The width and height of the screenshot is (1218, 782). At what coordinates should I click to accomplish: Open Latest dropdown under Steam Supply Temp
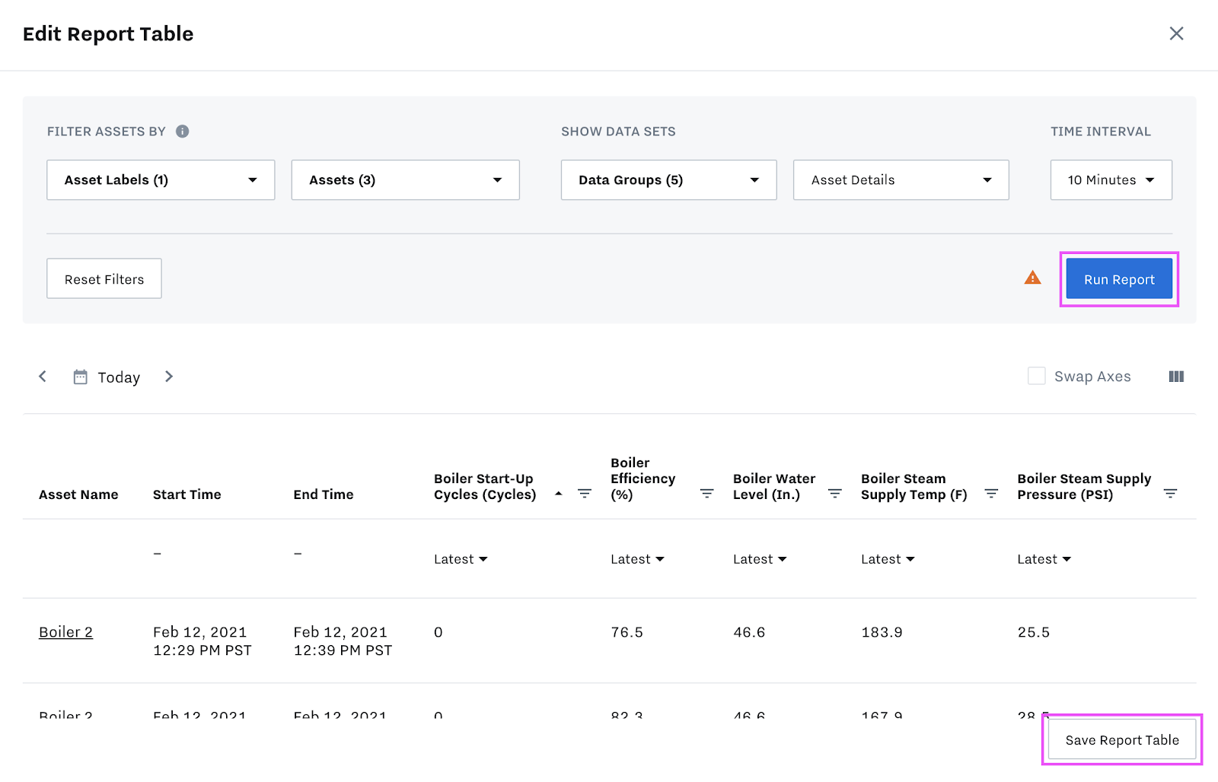point(888,559)
